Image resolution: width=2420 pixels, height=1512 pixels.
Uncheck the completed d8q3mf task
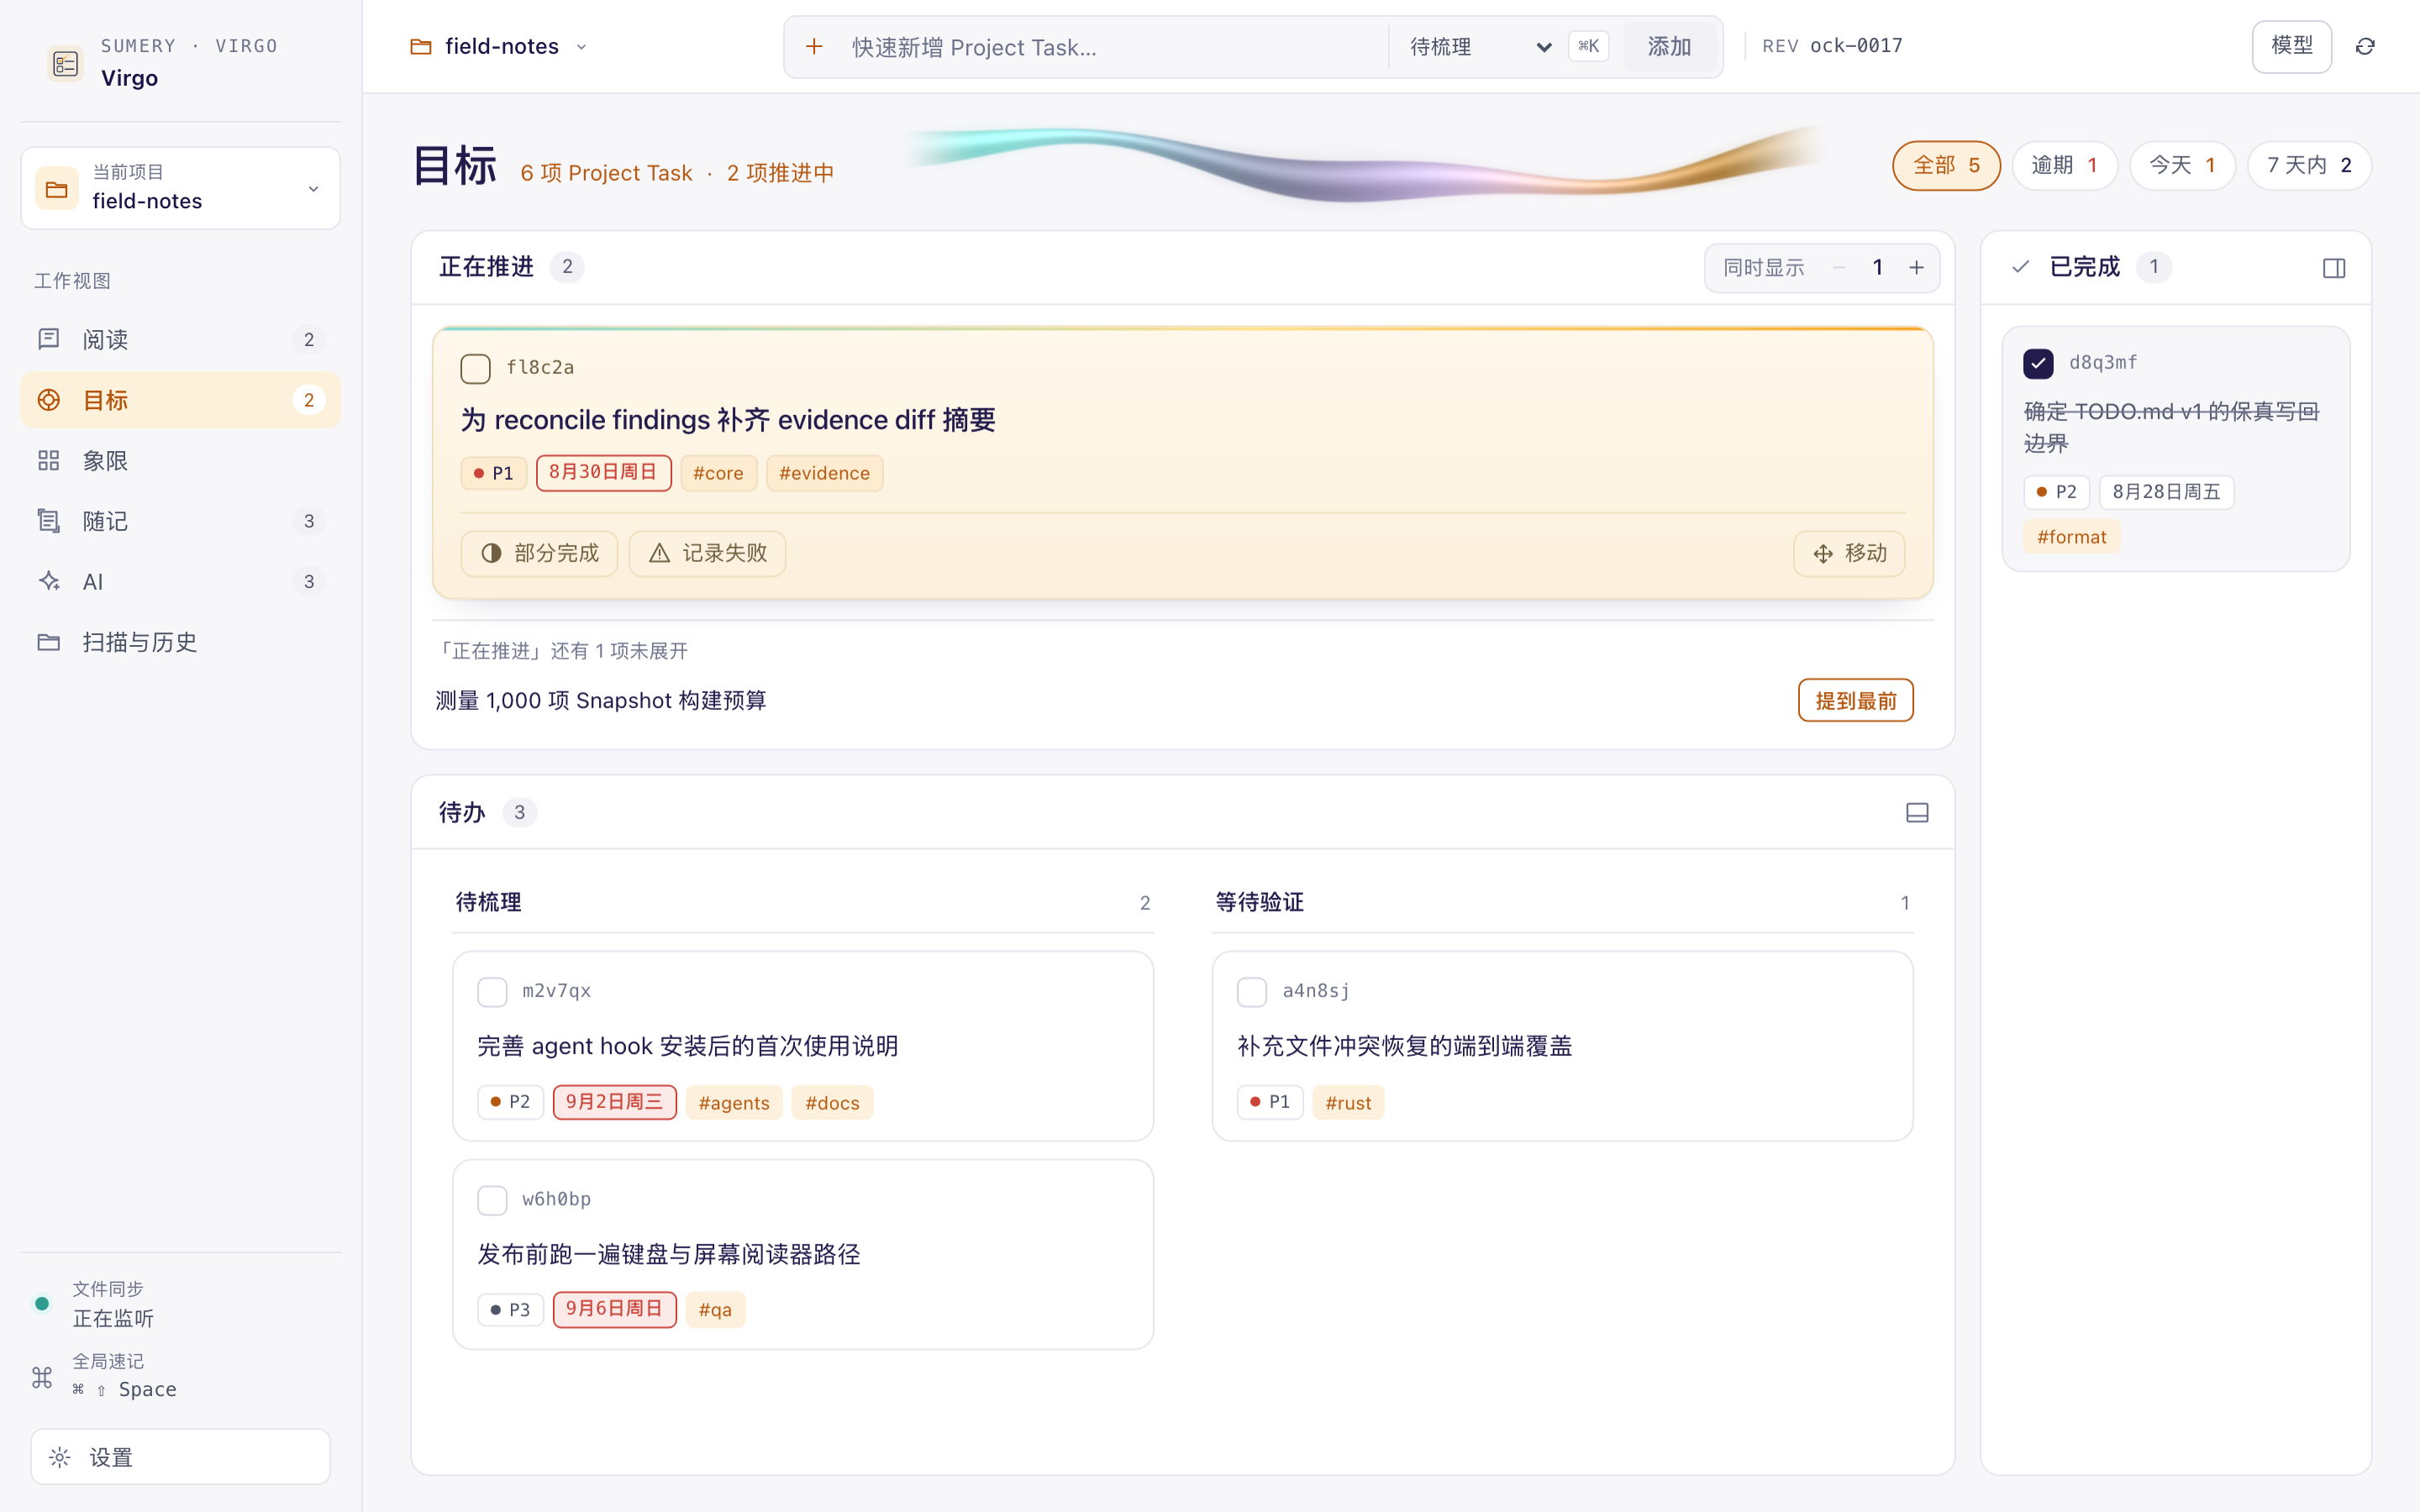(x=2038, y=363)
